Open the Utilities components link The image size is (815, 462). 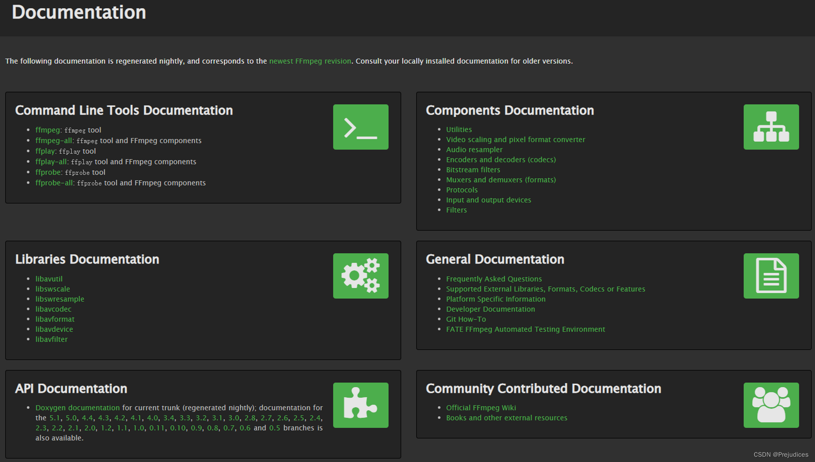click(x=459, y=129)
